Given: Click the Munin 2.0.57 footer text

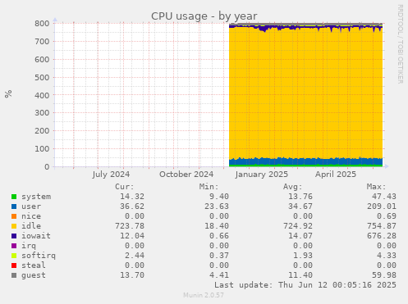Looking at the screenshot, I should (x=204, y=295).
